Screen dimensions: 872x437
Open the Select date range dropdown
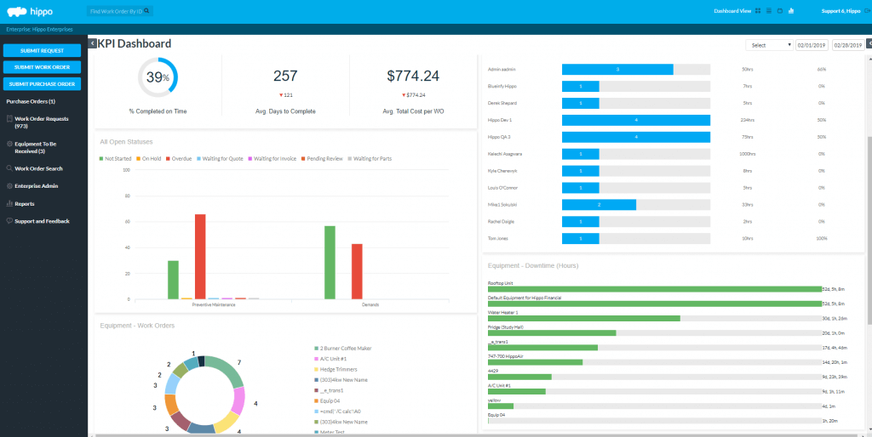[x=769, y=45]
